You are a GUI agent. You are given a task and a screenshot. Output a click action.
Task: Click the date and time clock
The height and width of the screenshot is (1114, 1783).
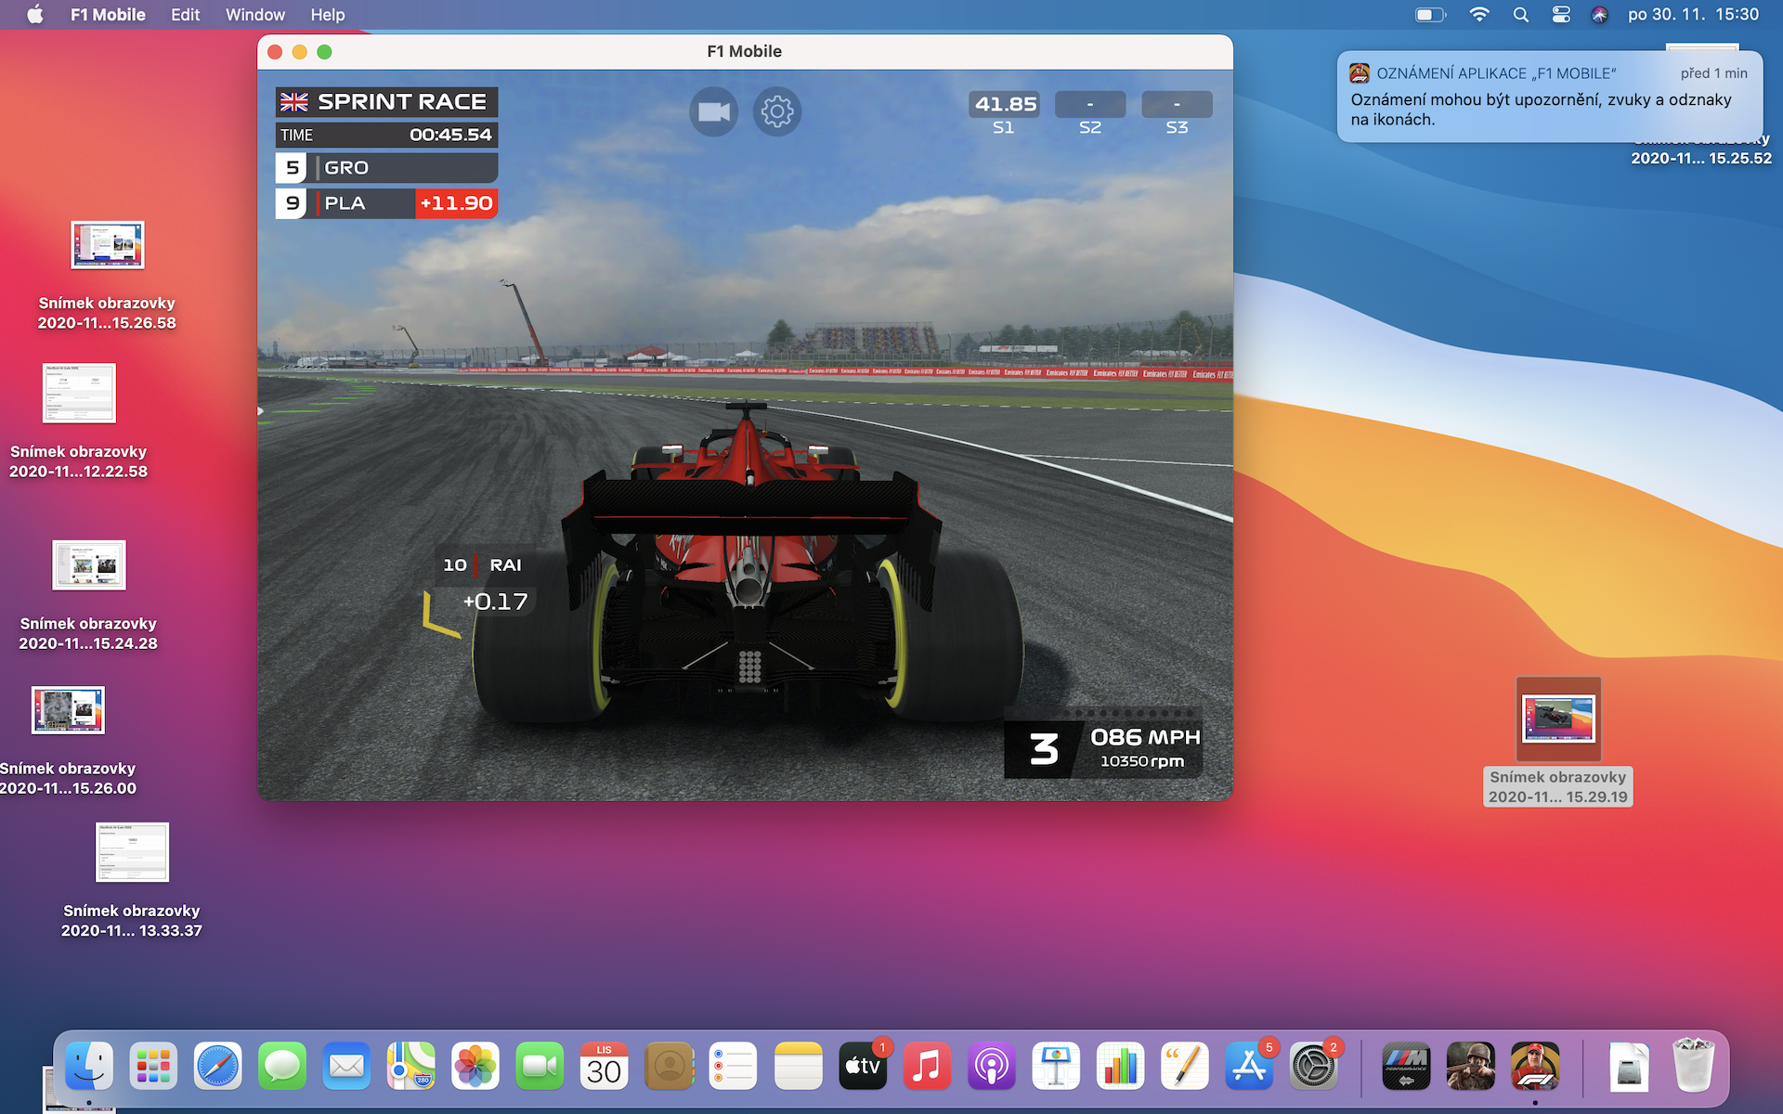click(1693, 15)
